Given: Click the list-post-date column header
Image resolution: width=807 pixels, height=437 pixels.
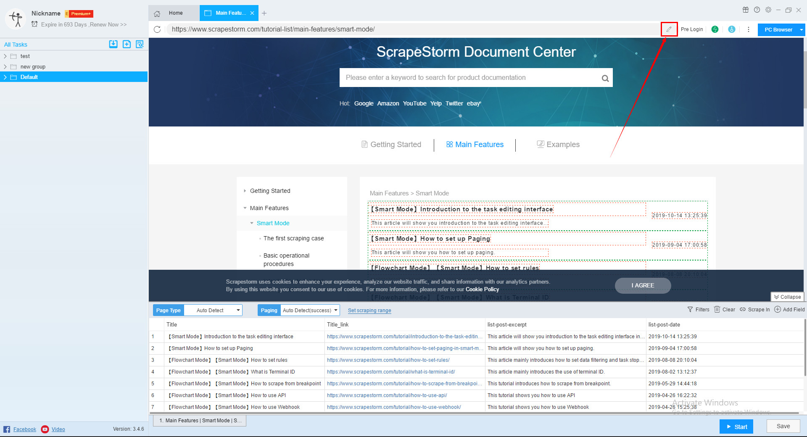Looking at the screenshot, I should pos(664,324).
